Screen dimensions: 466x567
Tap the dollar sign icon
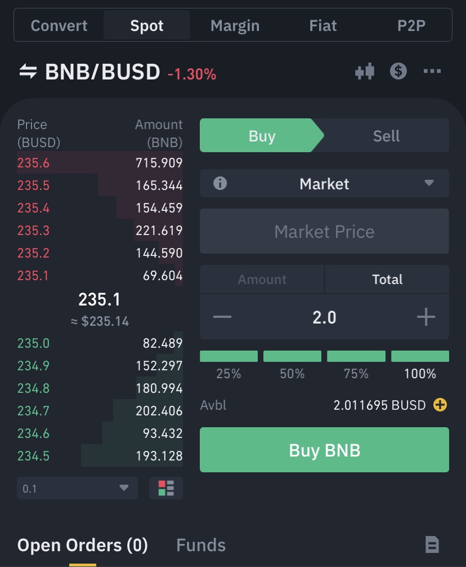(x=398, y=72)
